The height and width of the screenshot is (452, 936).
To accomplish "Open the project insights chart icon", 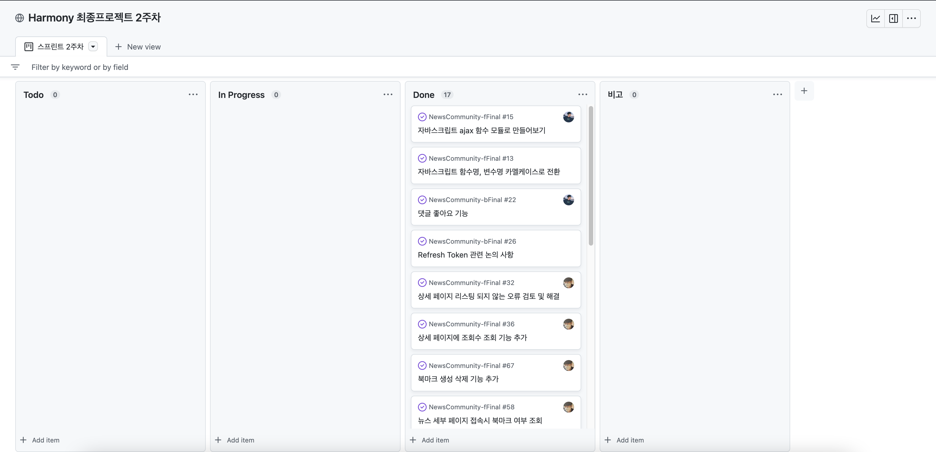I will click(875, 18).
